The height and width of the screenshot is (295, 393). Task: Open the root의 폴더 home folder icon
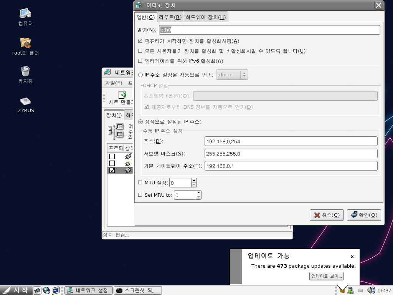coord(25,43)
